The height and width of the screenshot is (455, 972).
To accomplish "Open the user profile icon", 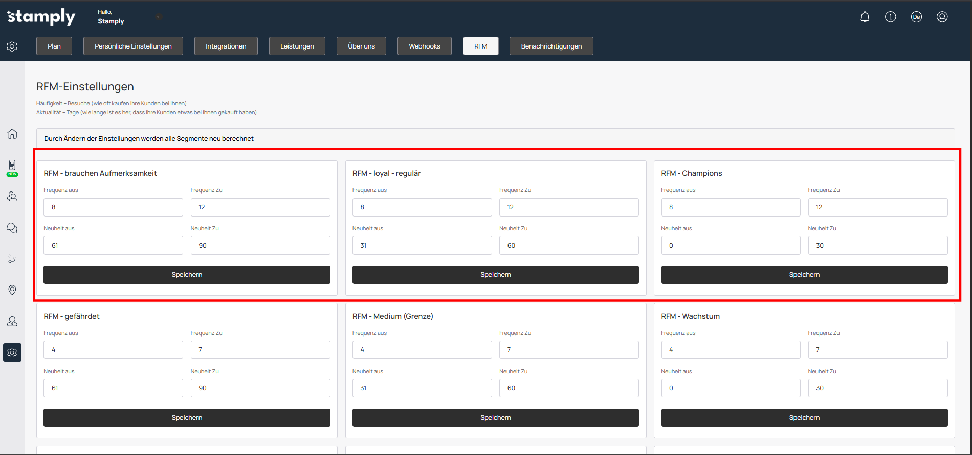I will tap(942, 17).
